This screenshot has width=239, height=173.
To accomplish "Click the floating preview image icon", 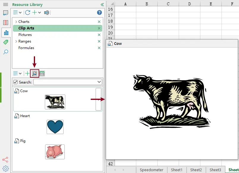I will [x=34, y=73].
